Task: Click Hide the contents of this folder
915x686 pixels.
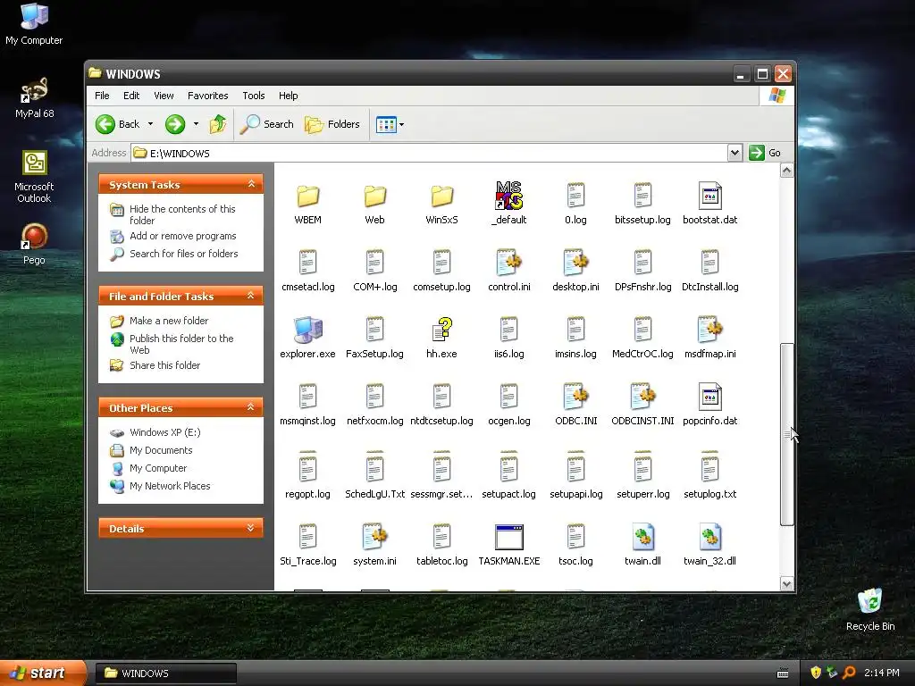Action: [182, 214]
